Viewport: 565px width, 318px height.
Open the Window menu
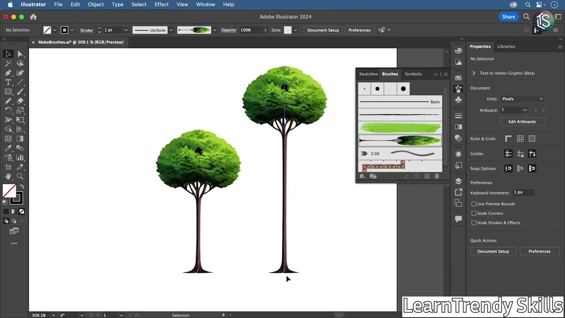pyautogui.click(x=206, y=4)
